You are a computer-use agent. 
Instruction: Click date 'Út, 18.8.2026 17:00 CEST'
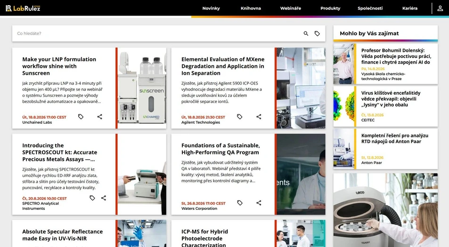pyautogui.click(x=44, y=117)
